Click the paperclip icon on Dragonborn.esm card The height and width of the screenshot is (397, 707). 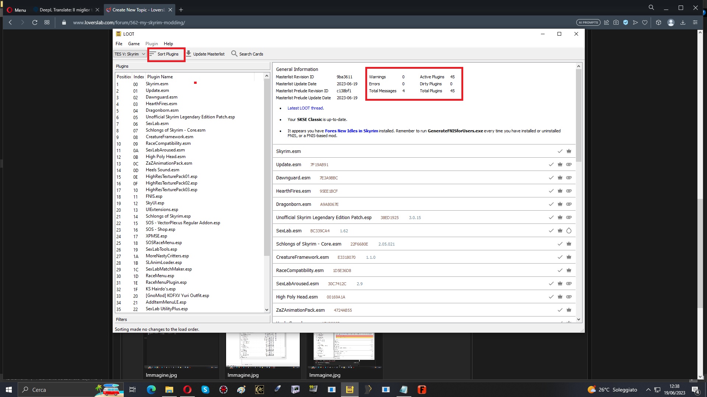point(569,204)
